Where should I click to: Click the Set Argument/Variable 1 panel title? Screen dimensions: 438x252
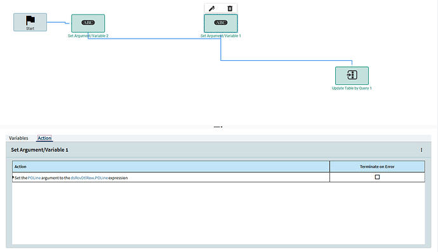pos(39,150)
